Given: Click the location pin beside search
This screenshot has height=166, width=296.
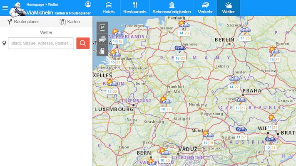Looking at the screenshot, I should click(4, 43).
